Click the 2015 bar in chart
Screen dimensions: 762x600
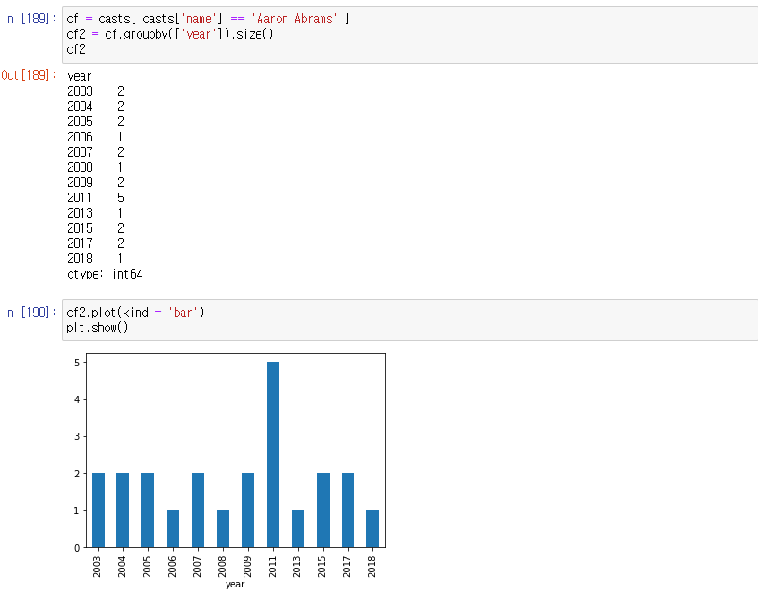pyautogui.click(x=323, y=510)
